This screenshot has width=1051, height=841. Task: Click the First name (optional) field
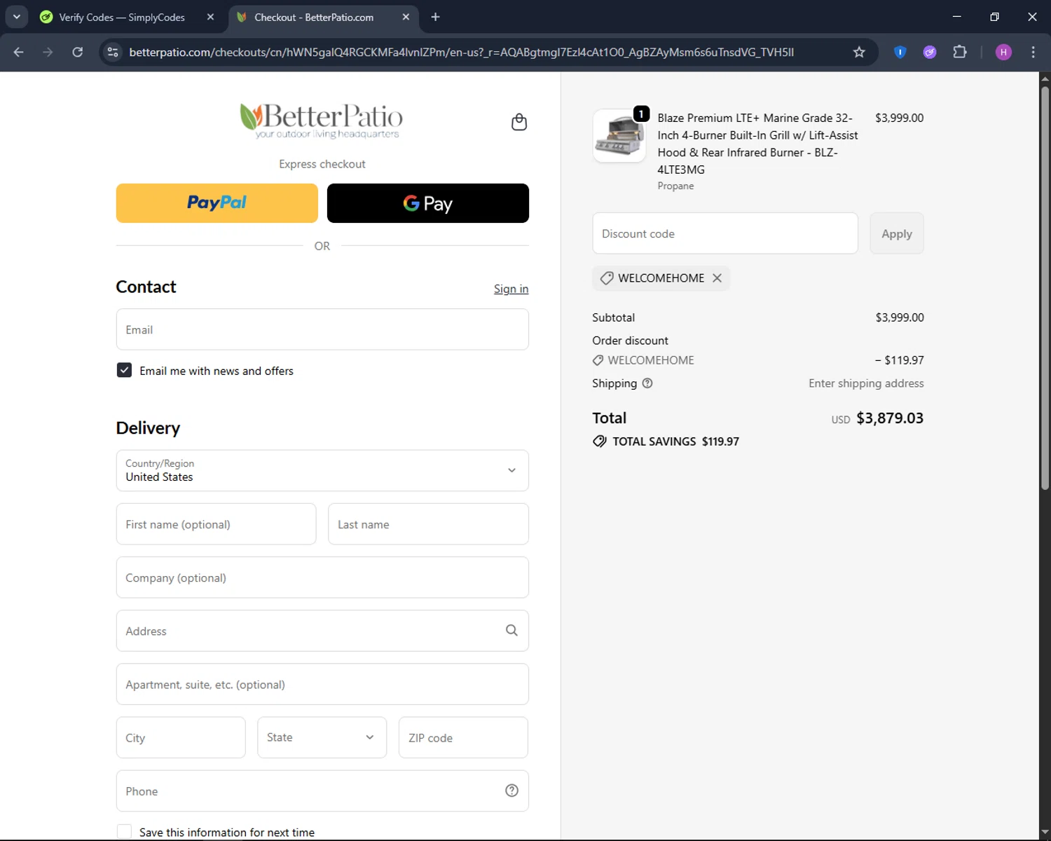point(216,524)
